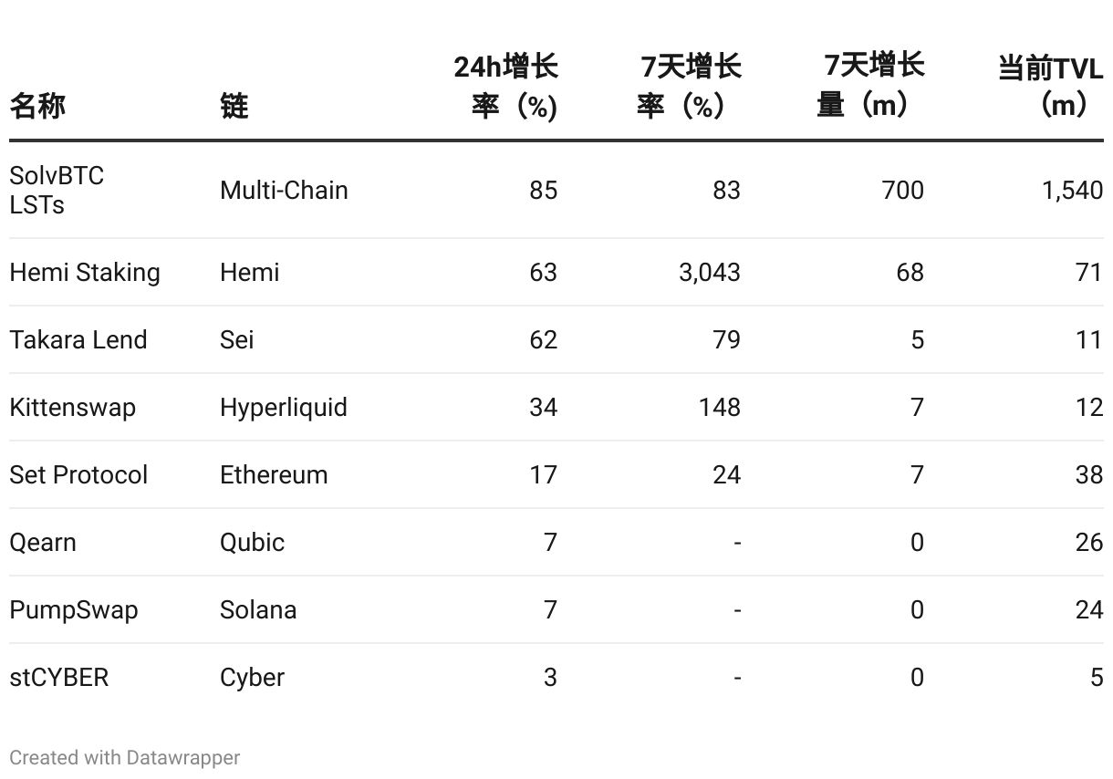Select the Hyperliquid chain cell
This screenshot has width=1113, height=779.
[x=284, y=408]
